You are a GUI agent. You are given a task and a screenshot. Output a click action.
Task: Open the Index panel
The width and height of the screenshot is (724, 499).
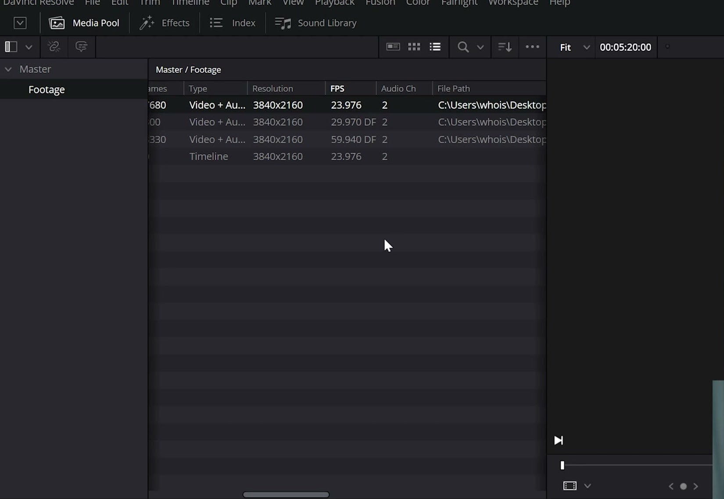click(233, 23)
